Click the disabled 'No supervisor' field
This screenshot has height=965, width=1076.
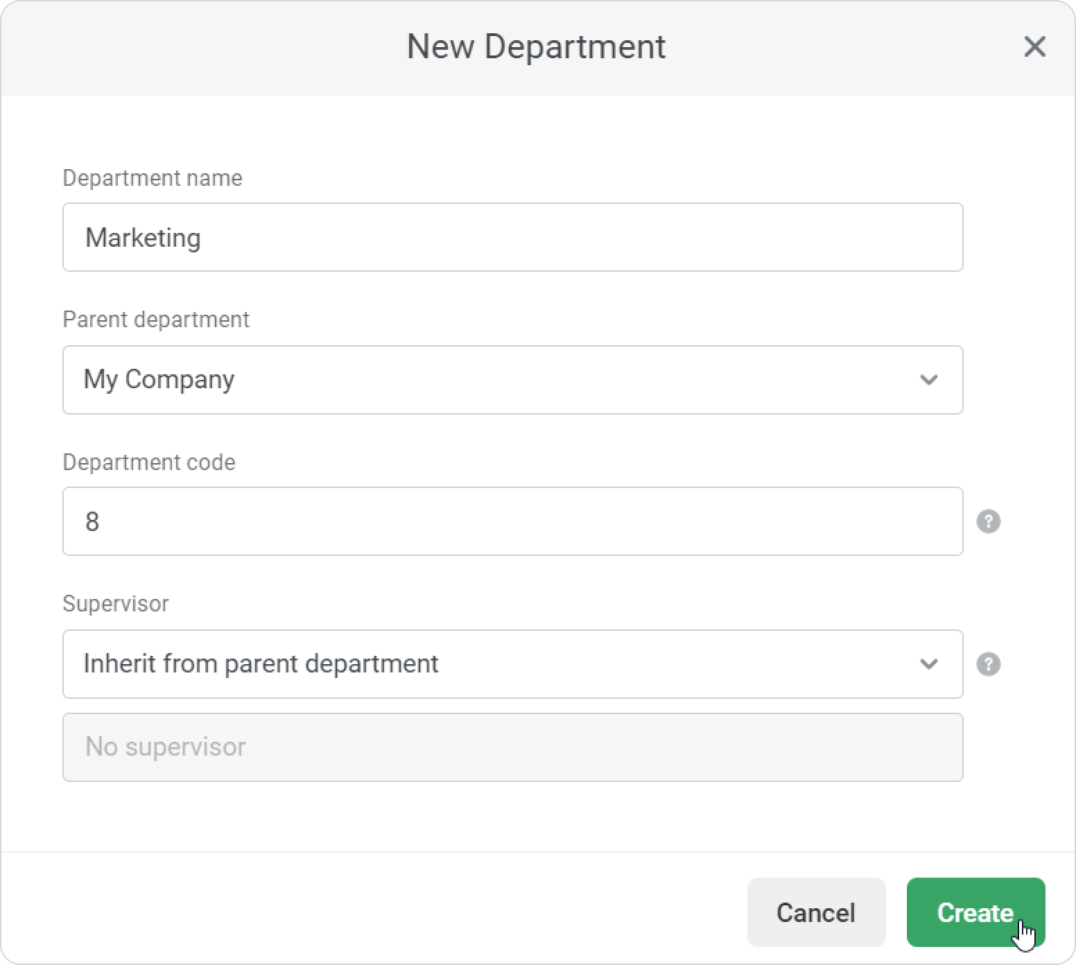click(512, 747)
